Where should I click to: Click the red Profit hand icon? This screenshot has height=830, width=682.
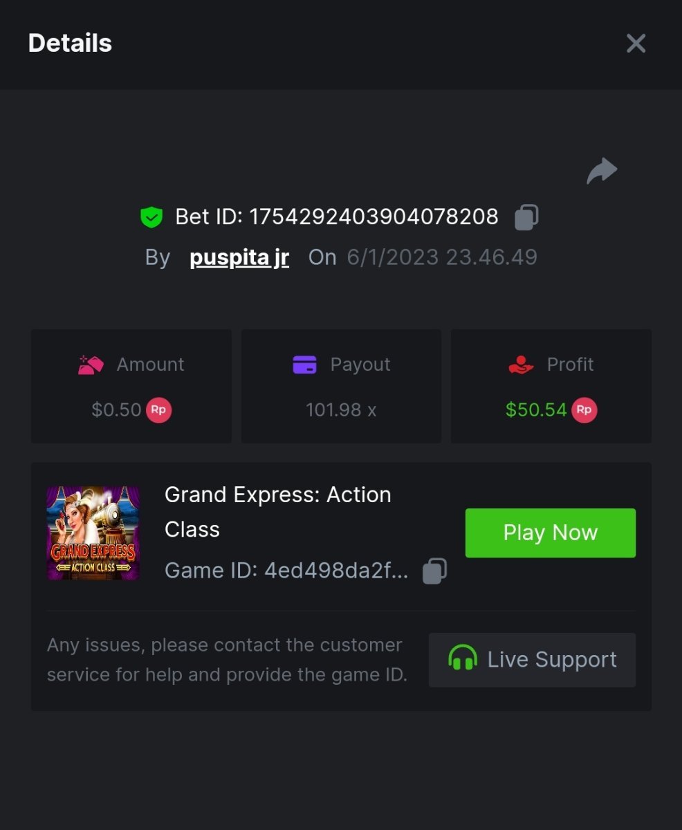point(521,365)
